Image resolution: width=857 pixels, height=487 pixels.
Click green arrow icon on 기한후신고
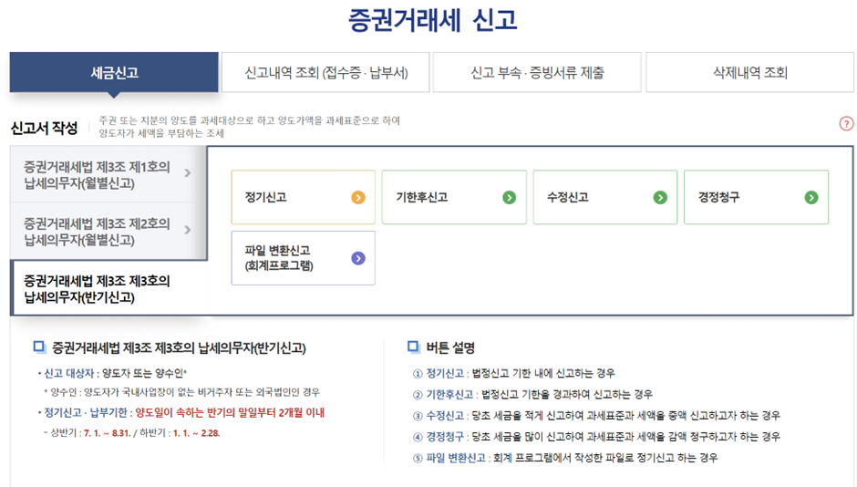coord(509,197)
